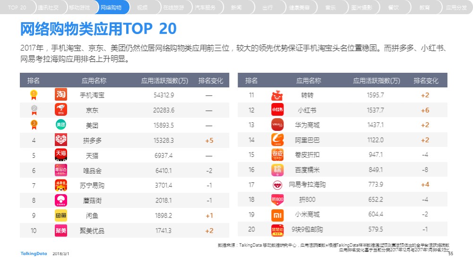Select the value 579.5
This screenshot has width=473, height=266.
tap(376, 229)
